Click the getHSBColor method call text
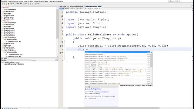This screenshot has width=194, height=109. (x=127, y=46)
